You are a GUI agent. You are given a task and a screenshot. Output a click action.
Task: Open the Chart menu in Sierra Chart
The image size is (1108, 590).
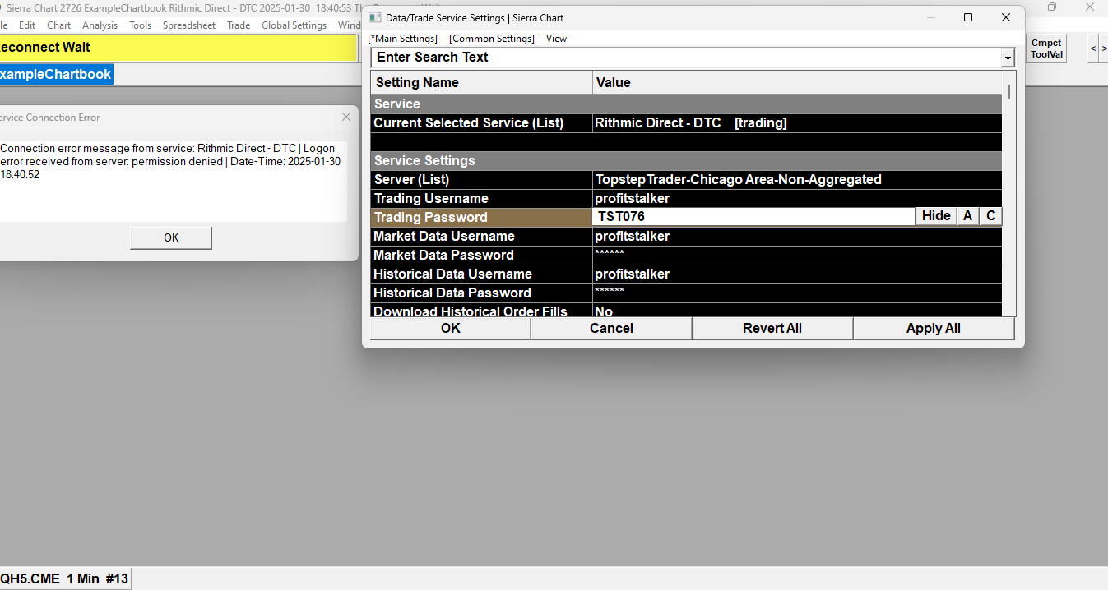(x=58, y=25)
